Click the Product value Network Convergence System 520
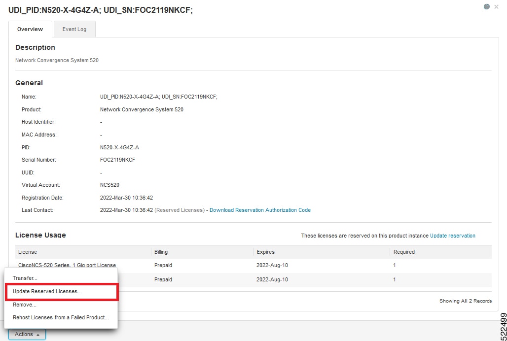 click(142, 109)
